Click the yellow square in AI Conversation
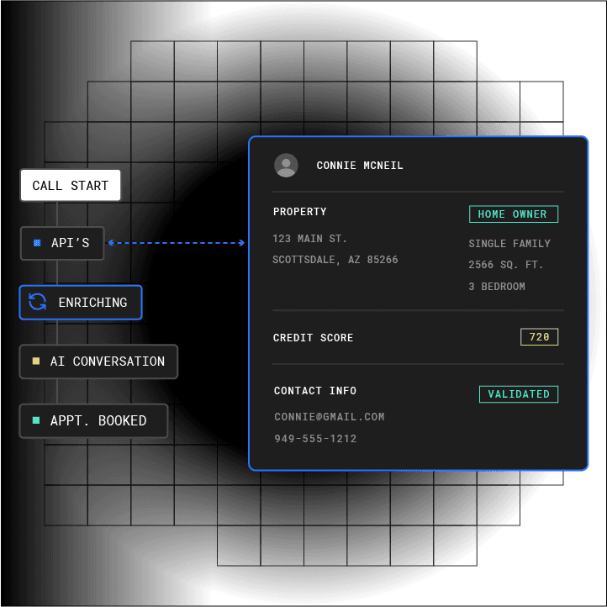The width and height of the screenshot is (607, 607). pyautogui.click(x=36, y=362)
